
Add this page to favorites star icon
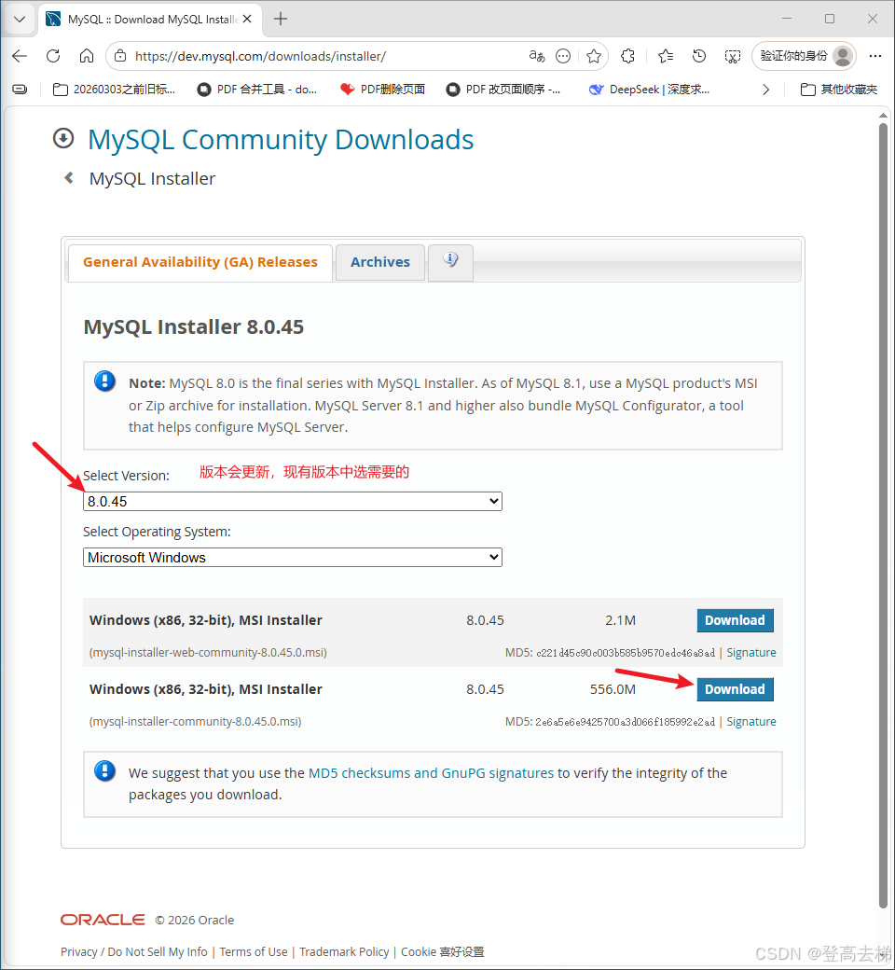[594, 56]
